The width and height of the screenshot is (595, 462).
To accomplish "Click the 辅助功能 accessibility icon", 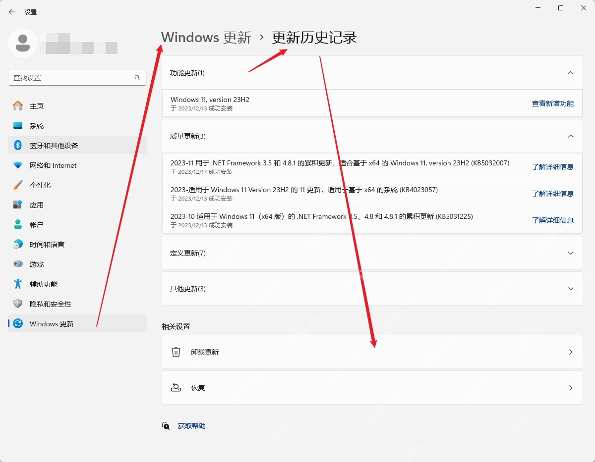I will (x=18, y=284).
